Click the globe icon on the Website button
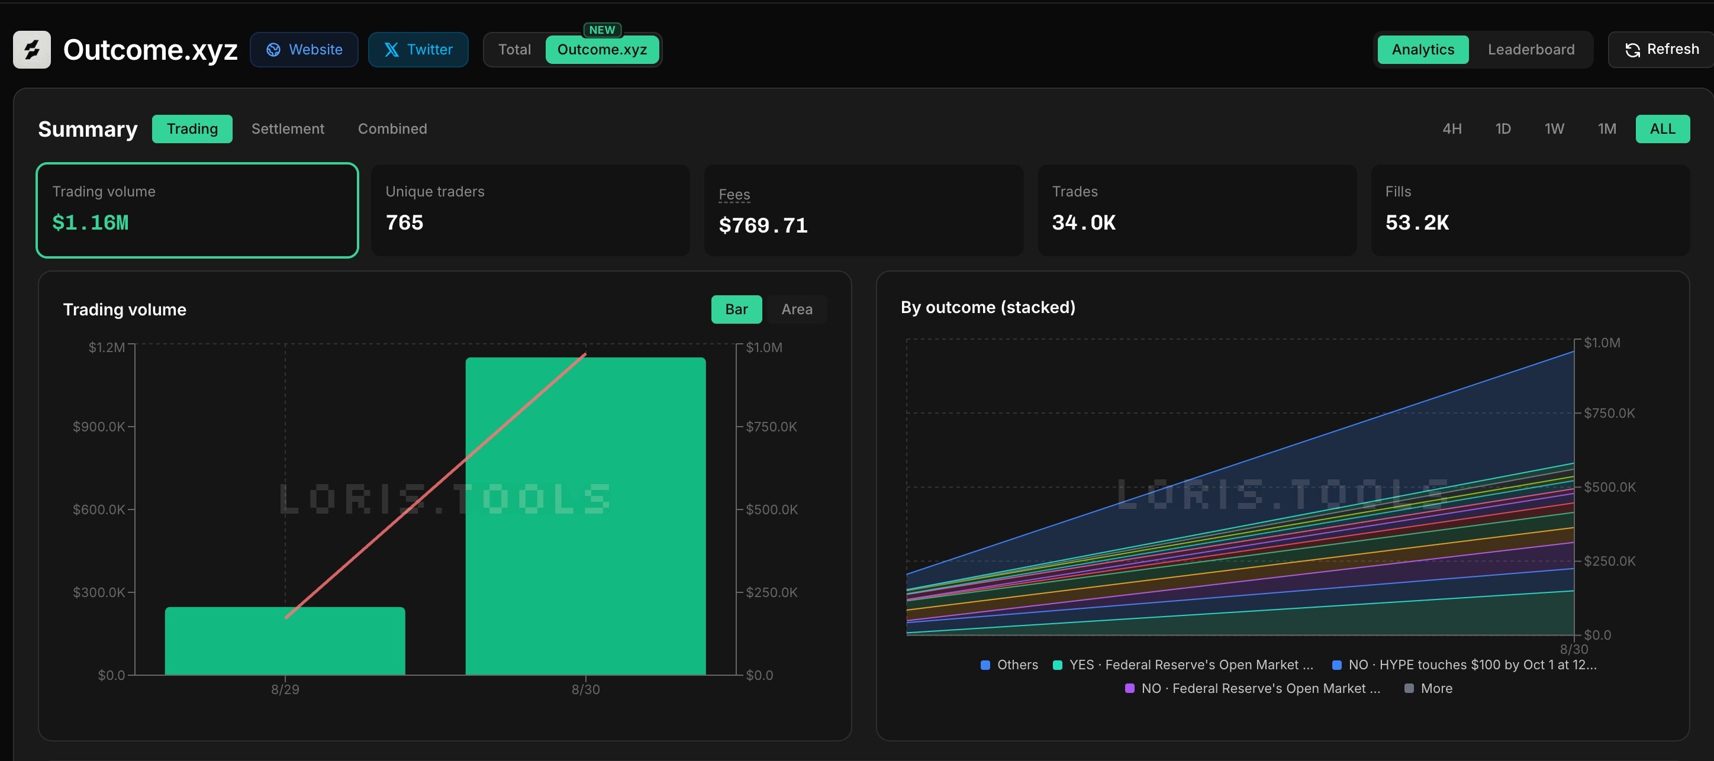1714x761 pixels. coord(273,50)
